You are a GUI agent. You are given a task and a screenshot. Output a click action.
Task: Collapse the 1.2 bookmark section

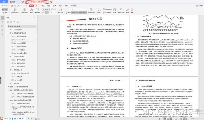(9, 33)
